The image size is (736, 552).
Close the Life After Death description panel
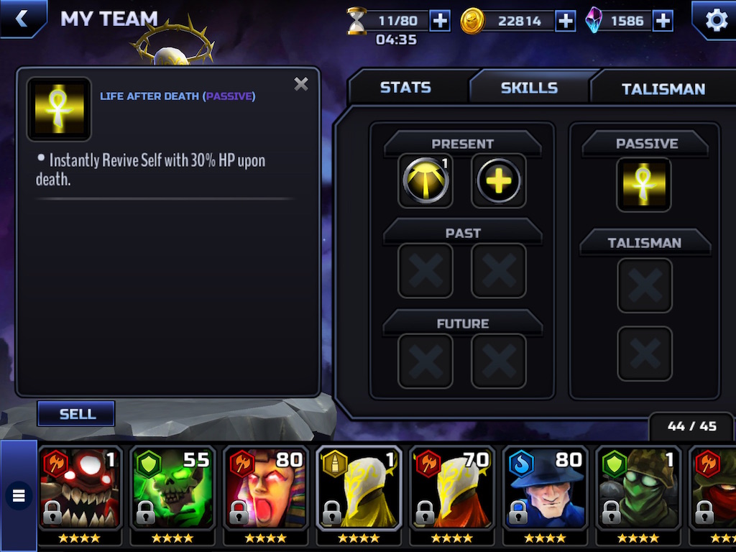click(301, 84)
